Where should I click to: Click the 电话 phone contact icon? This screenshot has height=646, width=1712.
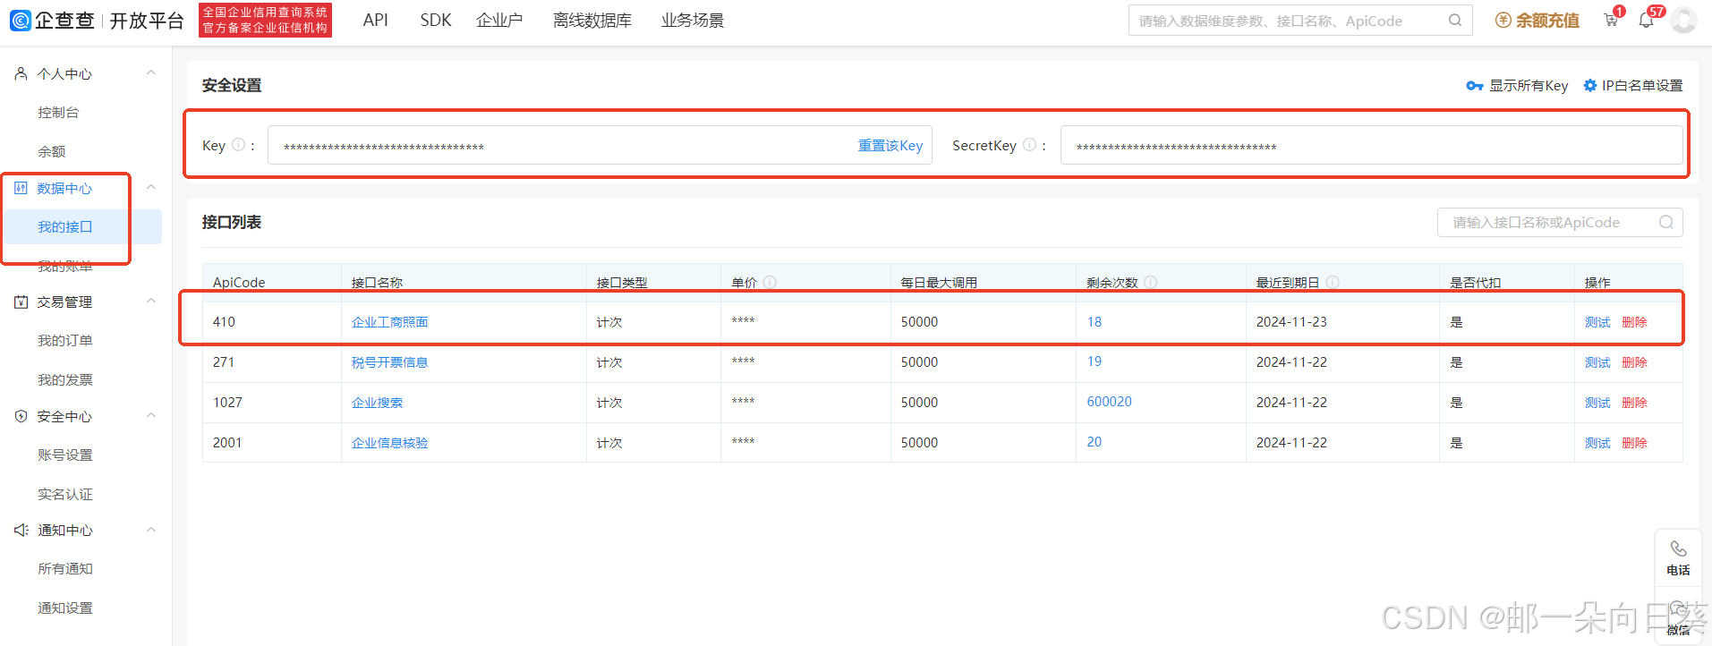pyautogui.click(x=1678, y=548)
